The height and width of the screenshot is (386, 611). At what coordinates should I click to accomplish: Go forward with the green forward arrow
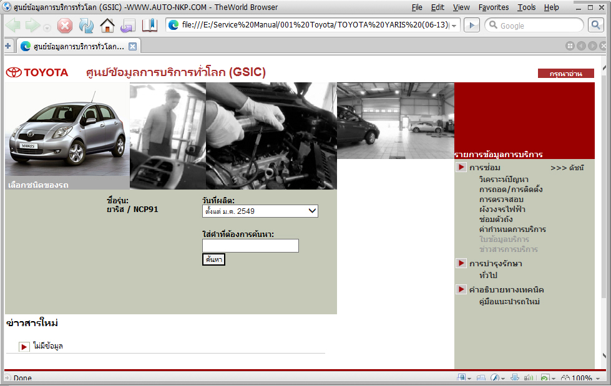click(32, 26)
